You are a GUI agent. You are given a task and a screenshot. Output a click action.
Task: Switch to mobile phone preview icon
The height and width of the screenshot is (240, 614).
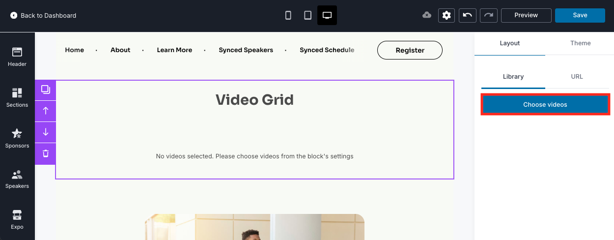click(288, 15)
